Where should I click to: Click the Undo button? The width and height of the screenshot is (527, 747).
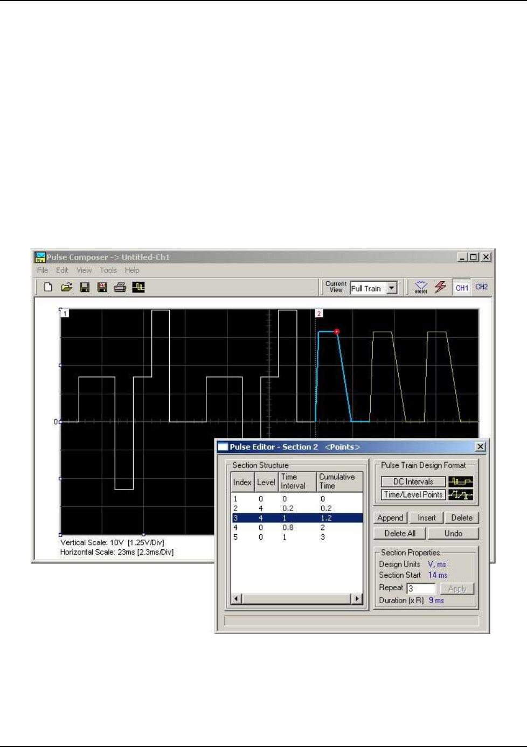pyautogui.click(x=453, y=533)
